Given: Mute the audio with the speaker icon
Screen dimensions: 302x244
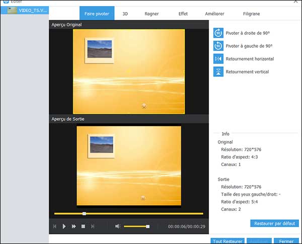Looking at the screenshot, I should click(x=118, y=226).
